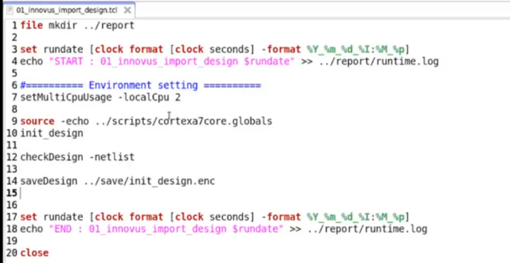The height and width of the screenshot is (263, 510).
Task: Select the 01_innovus_import_design.tcl tab
Action: point(68,10)
